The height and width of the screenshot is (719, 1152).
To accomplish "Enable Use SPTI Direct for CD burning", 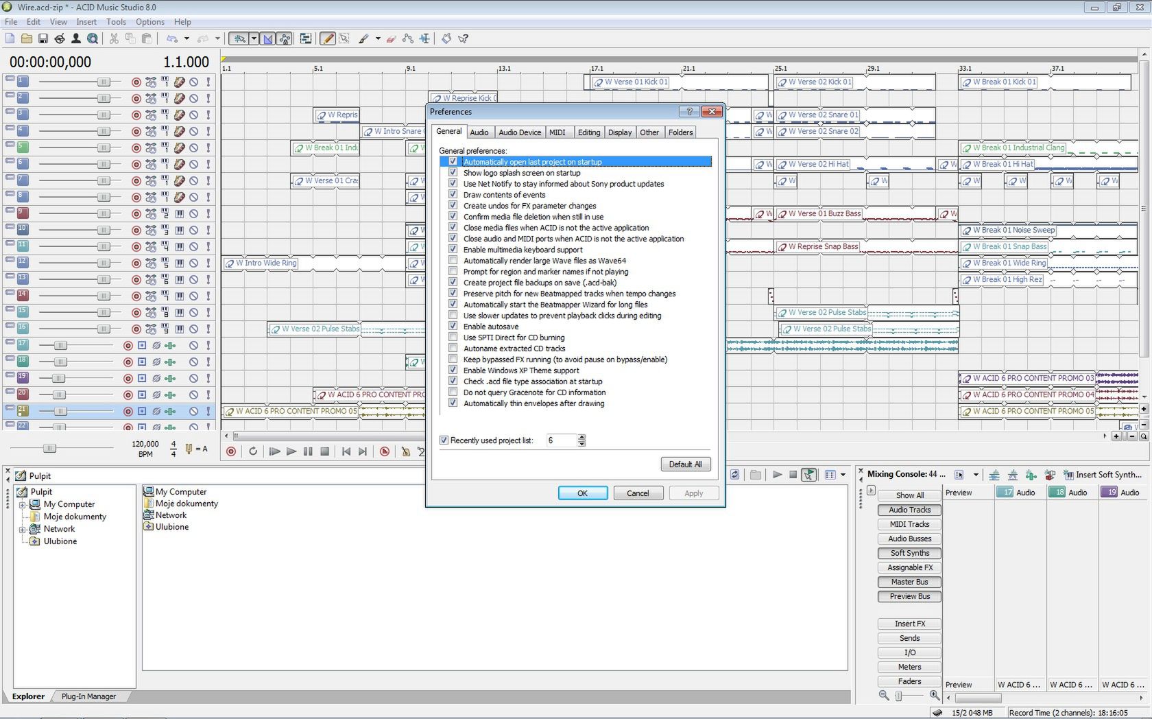I will [x=453, y=338].
